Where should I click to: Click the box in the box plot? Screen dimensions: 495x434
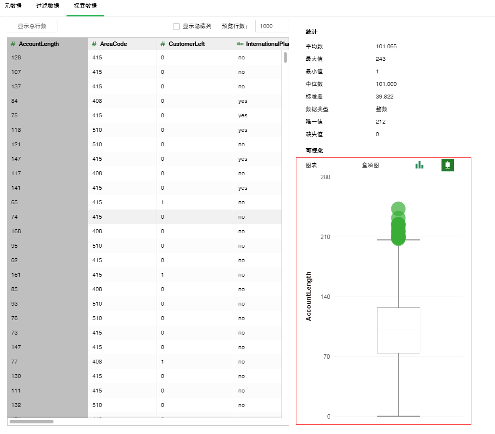398,330
